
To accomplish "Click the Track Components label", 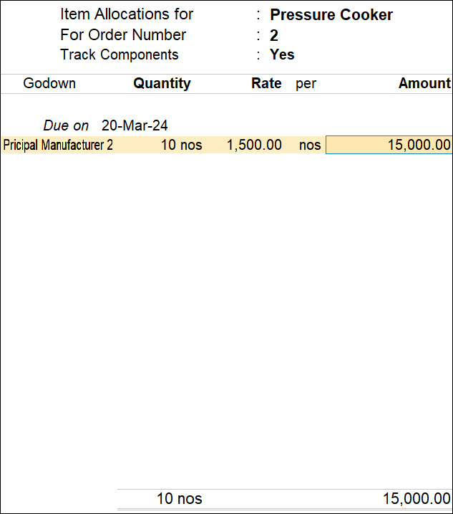I will [x=120, y=54].
